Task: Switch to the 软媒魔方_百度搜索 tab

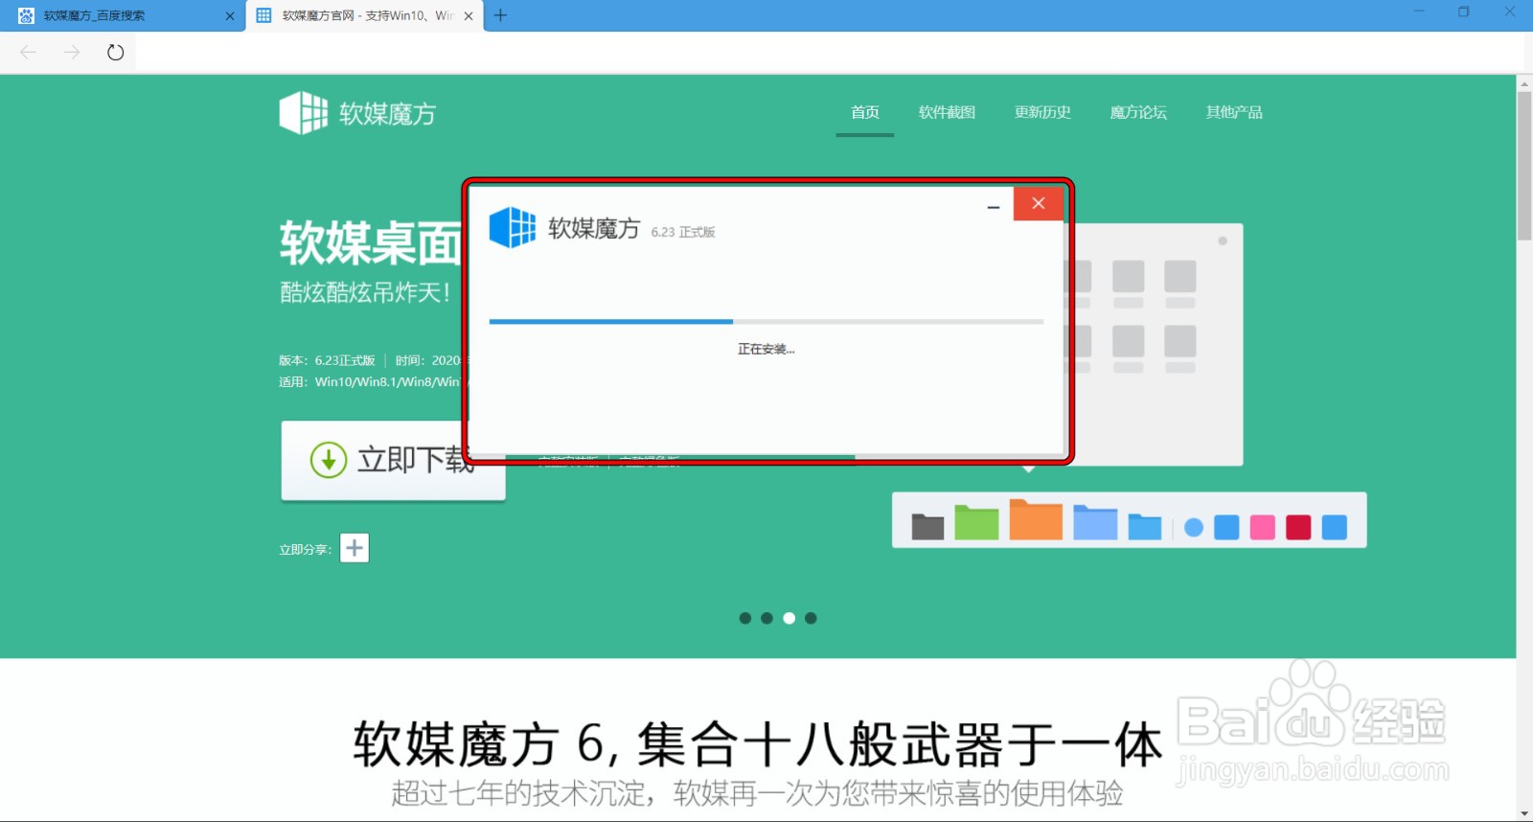Action: click(122, 15)
